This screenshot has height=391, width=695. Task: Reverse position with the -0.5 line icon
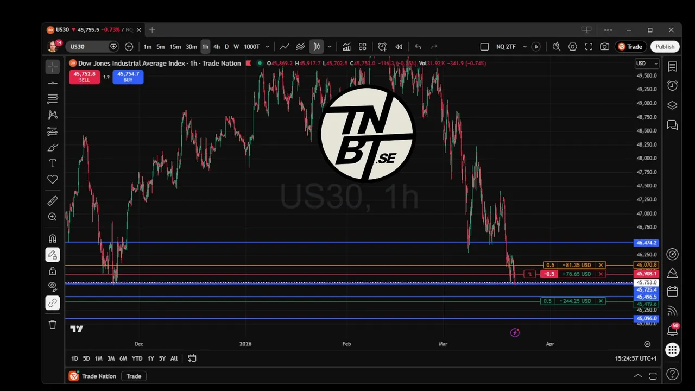tap(530, 274)
